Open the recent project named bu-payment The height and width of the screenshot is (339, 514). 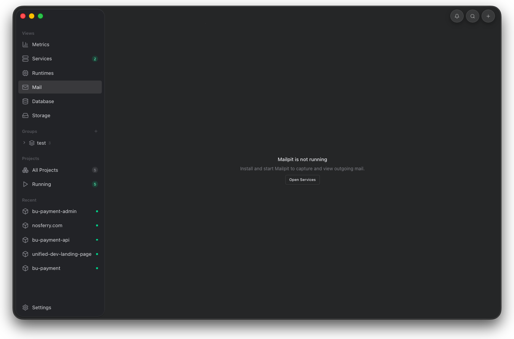(60, 268)
